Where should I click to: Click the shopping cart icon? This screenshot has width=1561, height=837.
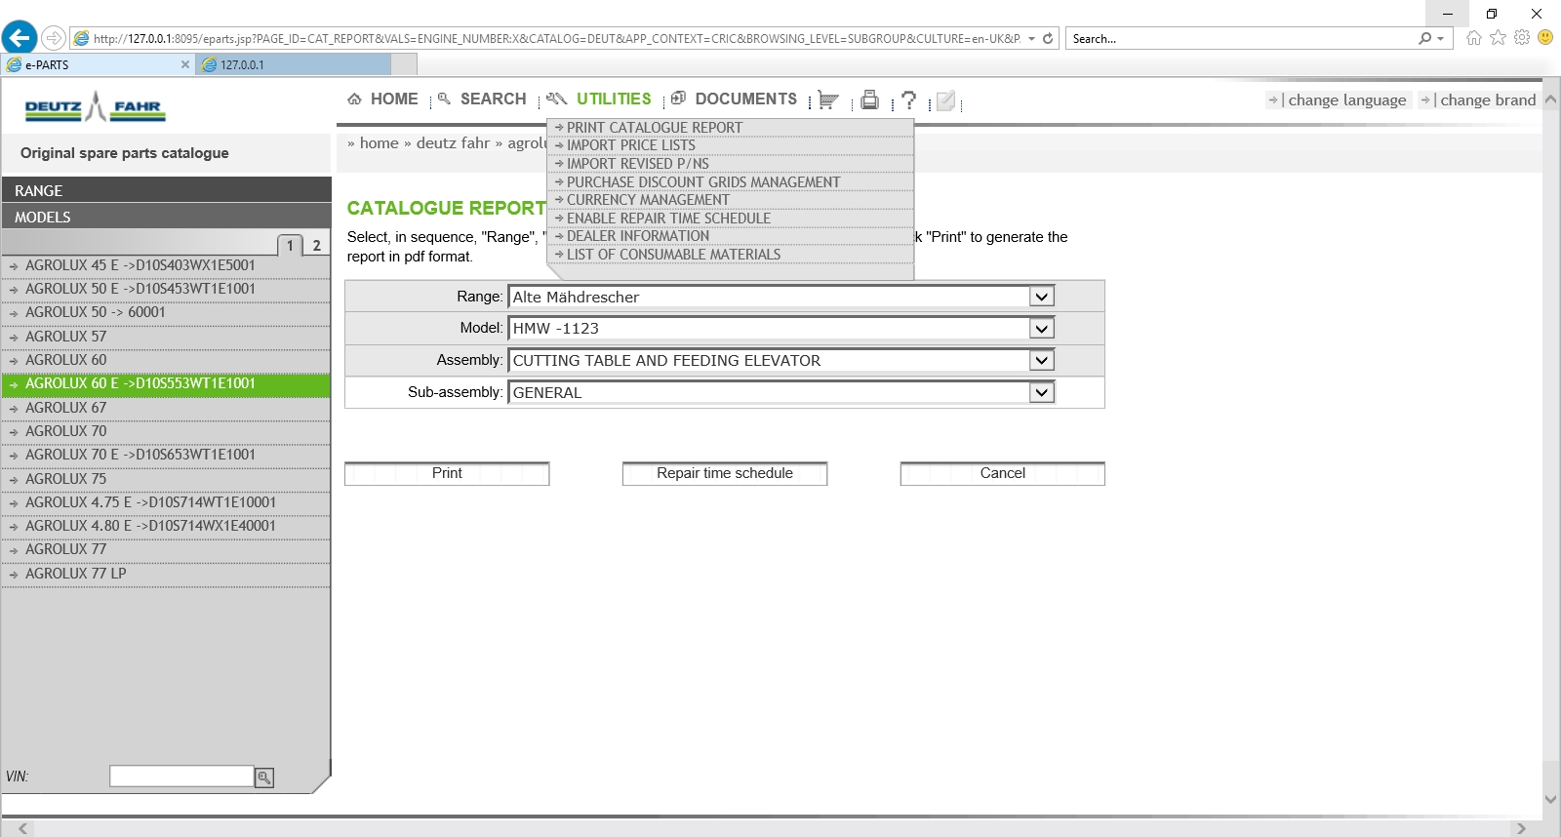pyautogui.click(x=828, y=100)
